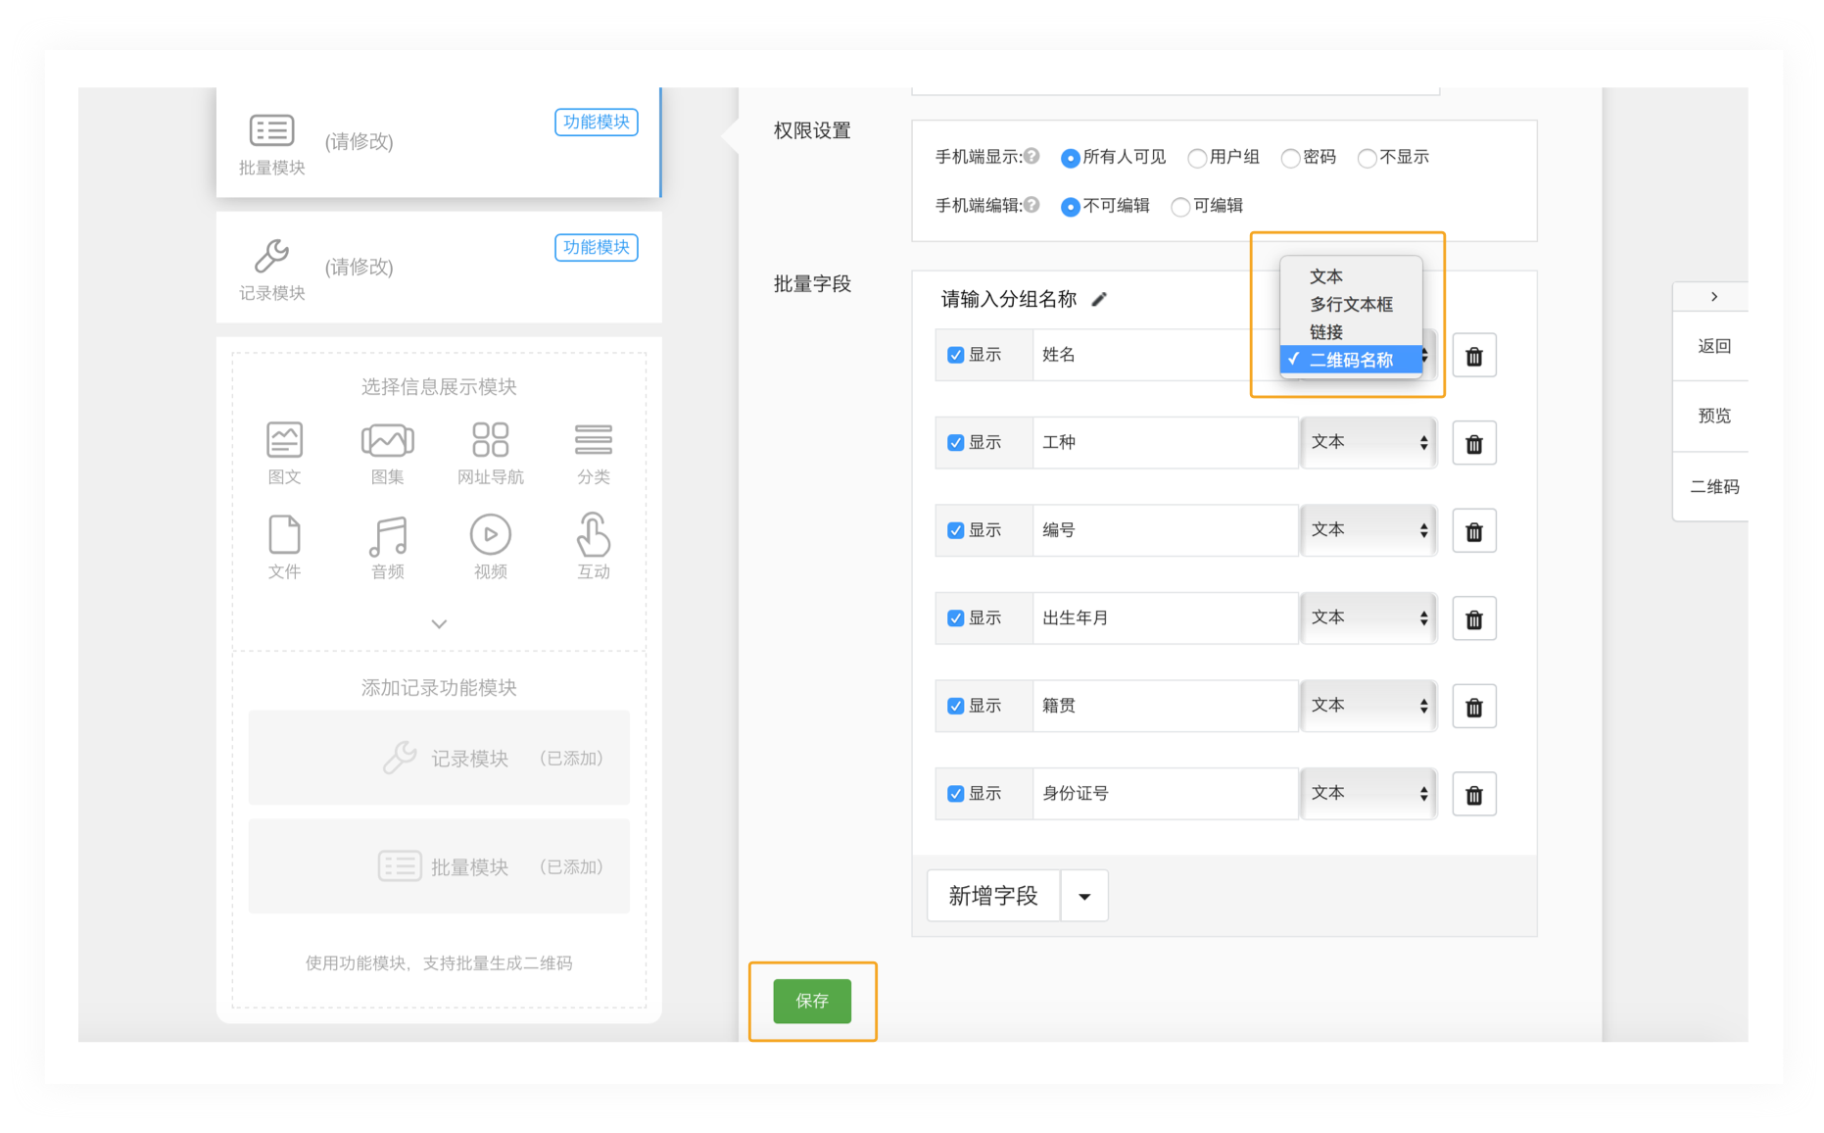Choose 多行文本框 in the type list
1824x1133 pixels.
point(1351,304)
